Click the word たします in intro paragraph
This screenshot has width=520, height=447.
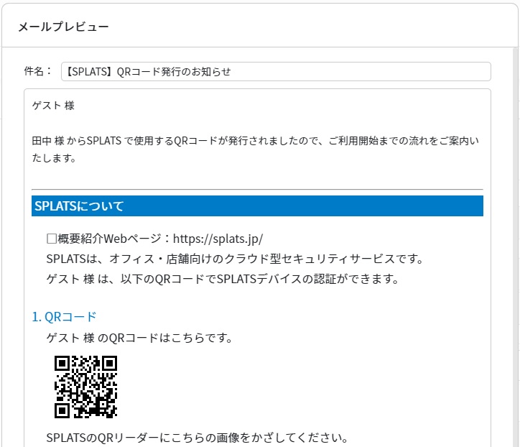(54, 158)
